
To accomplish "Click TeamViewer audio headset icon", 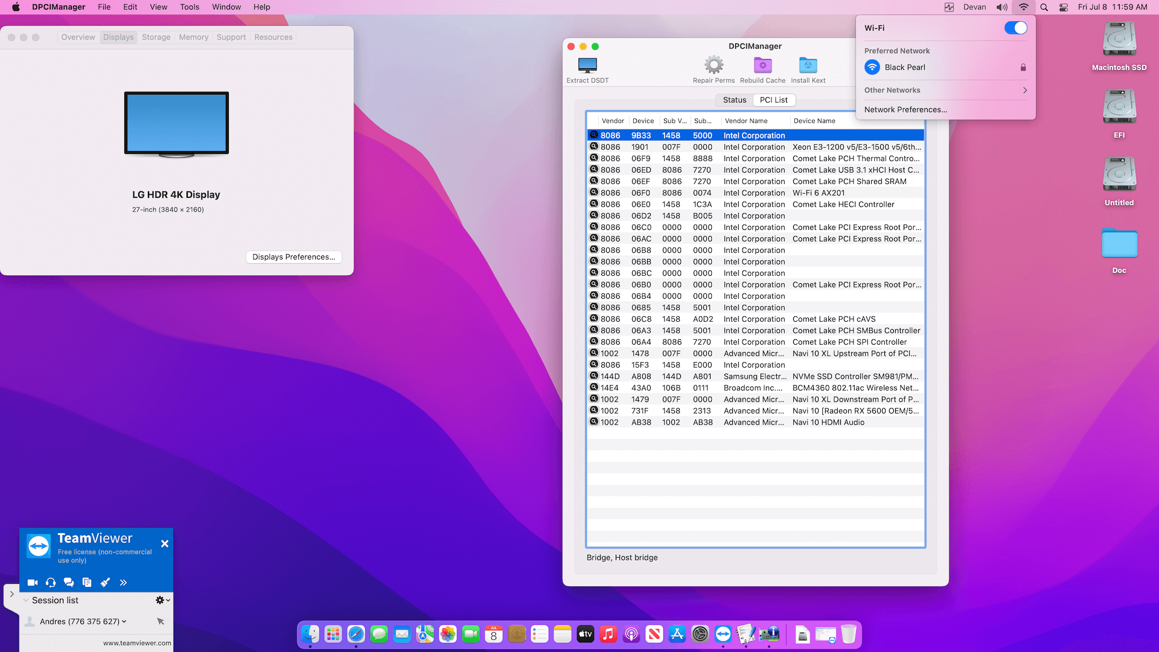I will pyautogui.click(x=51, y=583).
